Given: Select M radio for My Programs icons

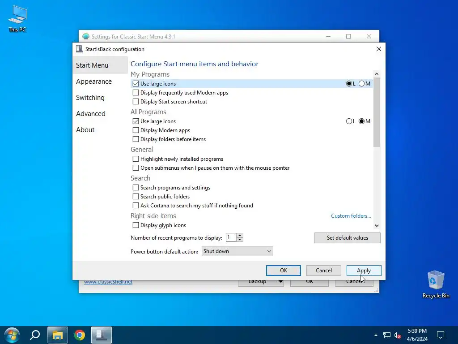Looking at the screenshot, I should pos(361,84).
